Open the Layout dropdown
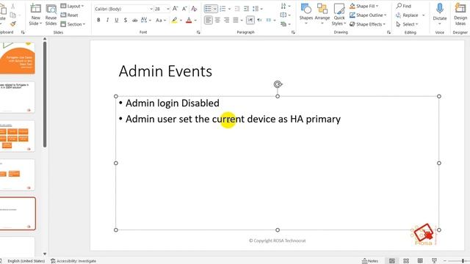The image size is (470, 264). [x=72, y=6]
